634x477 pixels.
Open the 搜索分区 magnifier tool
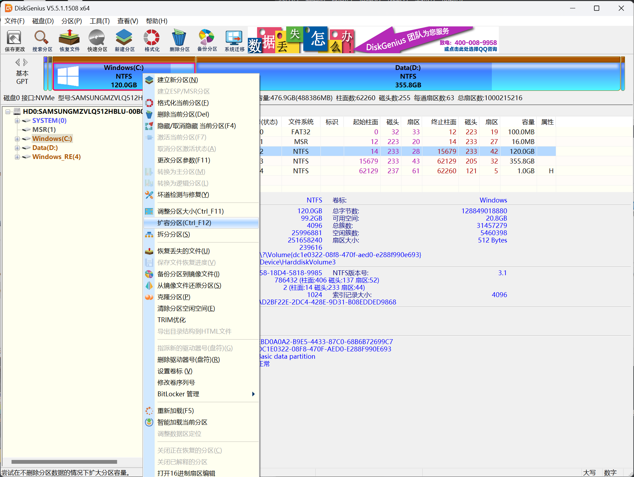[42, 40]
